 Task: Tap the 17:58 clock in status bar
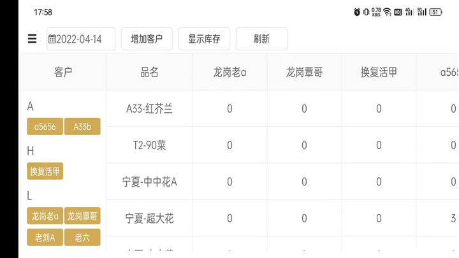[43, 12]
